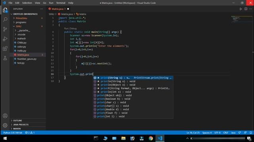Open the Manage gear settings
254x142 pixels.
[x=5, y=125]
